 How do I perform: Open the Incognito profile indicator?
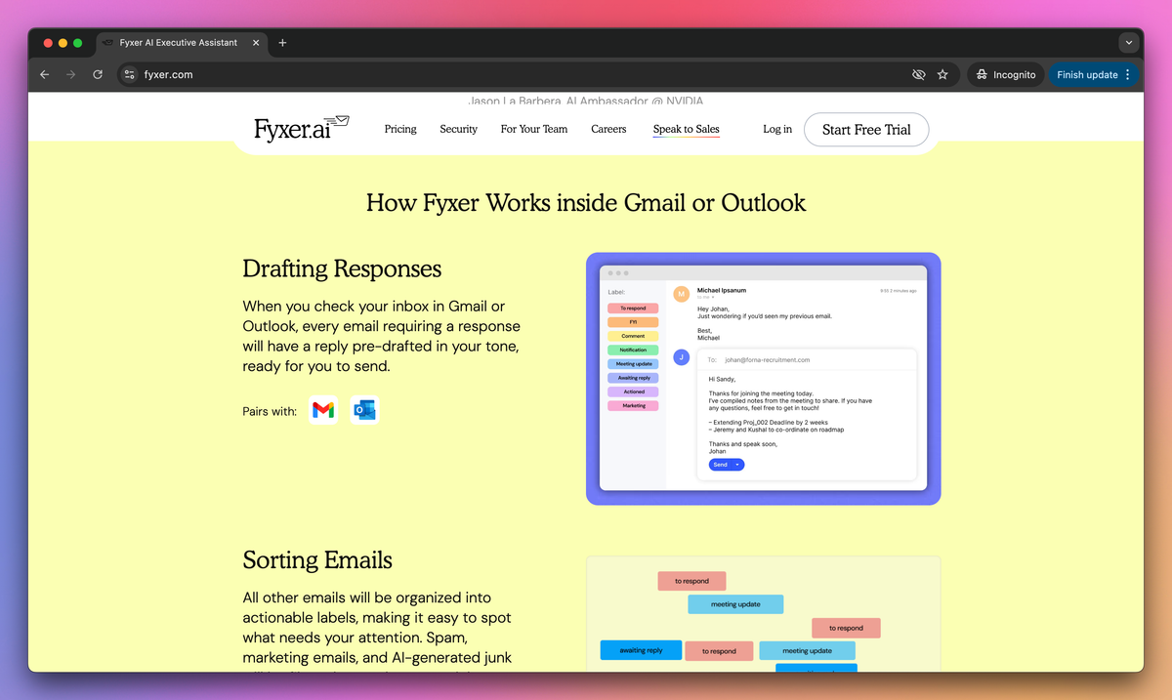click(x=1006, y=74)
